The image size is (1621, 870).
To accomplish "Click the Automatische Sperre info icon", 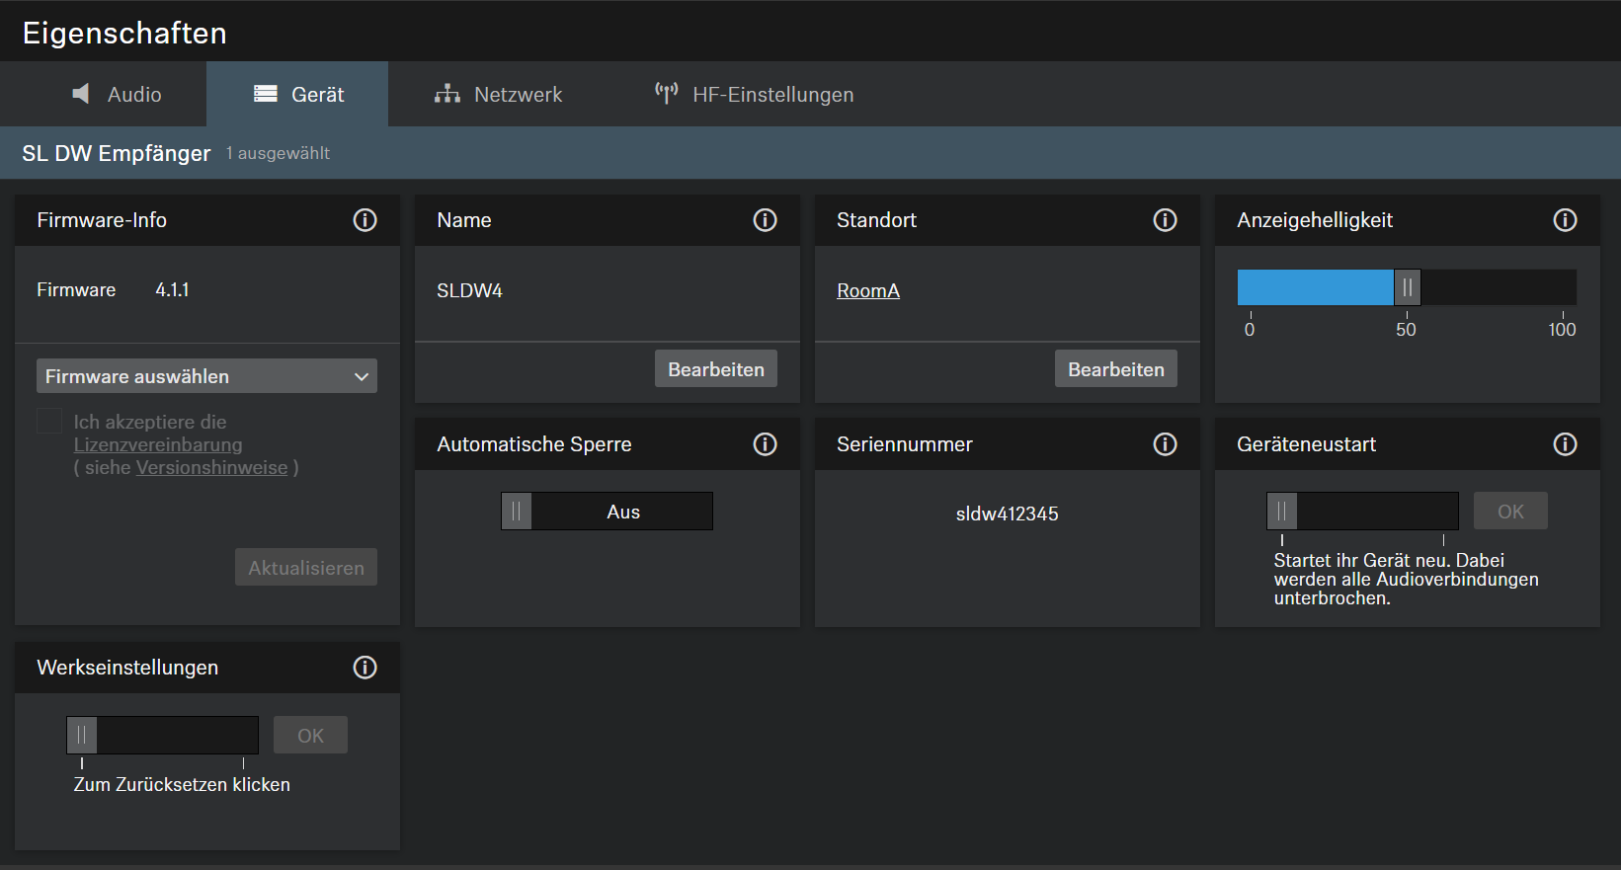I will (765, 444).
